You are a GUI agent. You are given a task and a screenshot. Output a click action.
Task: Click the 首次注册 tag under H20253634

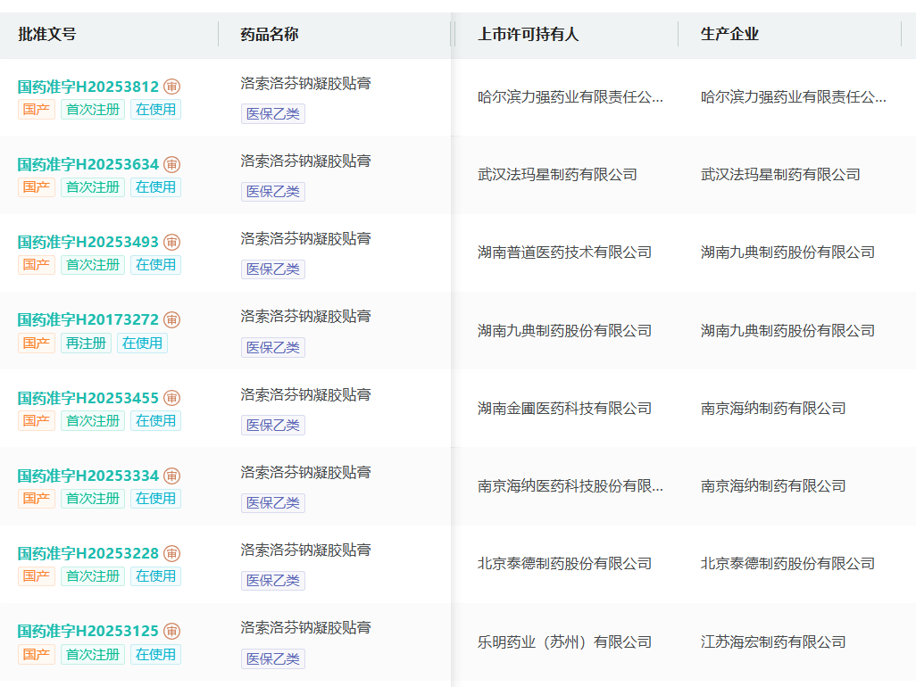point(92,187)
